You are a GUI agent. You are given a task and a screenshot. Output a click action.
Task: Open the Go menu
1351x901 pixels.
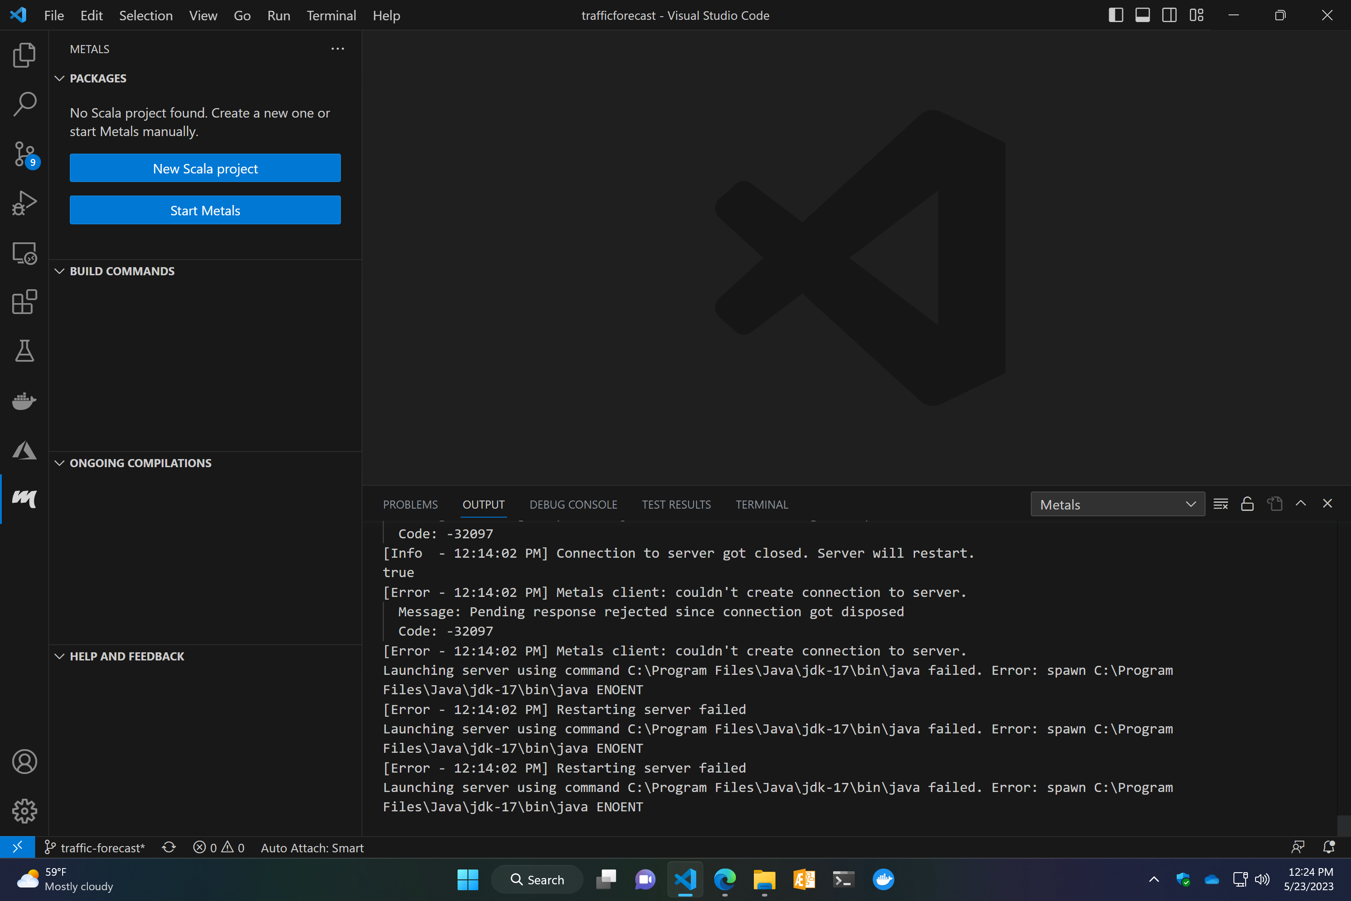(241, 15)
